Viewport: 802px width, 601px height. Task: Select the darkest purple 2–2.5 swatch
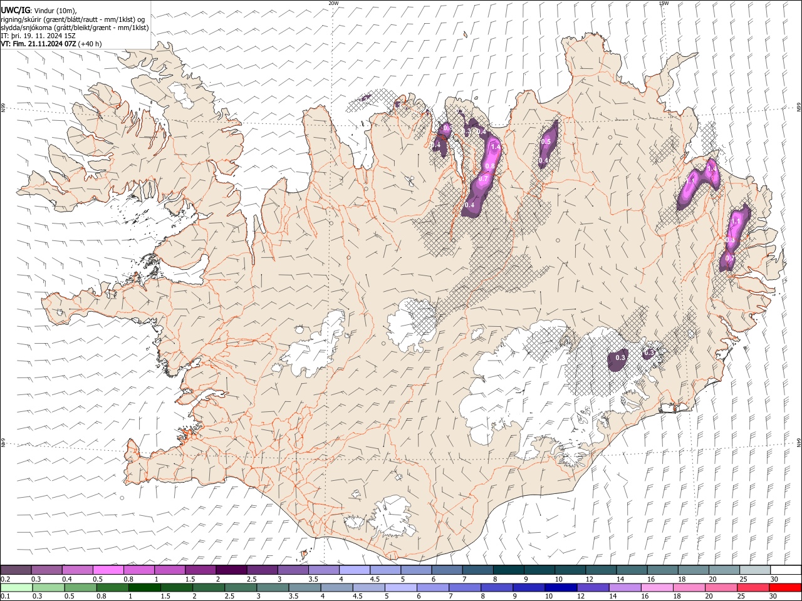[x=231, y=570]
